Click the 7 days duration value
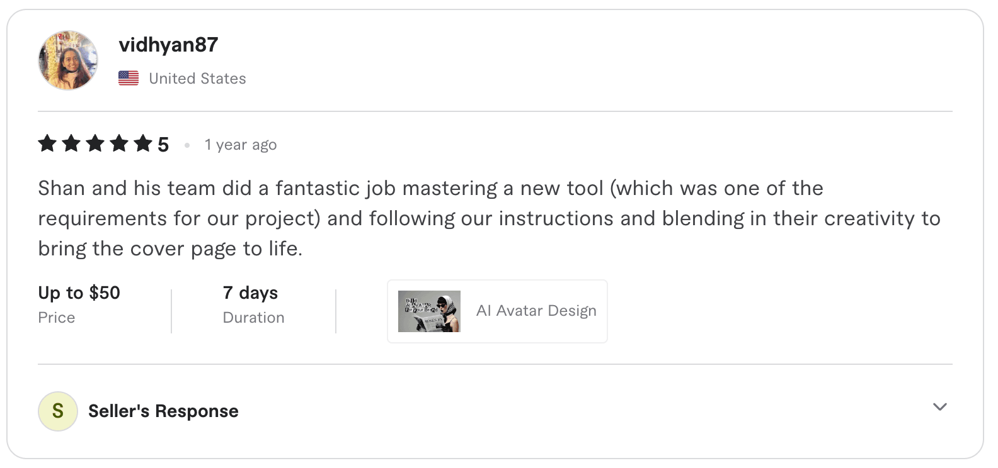 click(x=250, y=292)
